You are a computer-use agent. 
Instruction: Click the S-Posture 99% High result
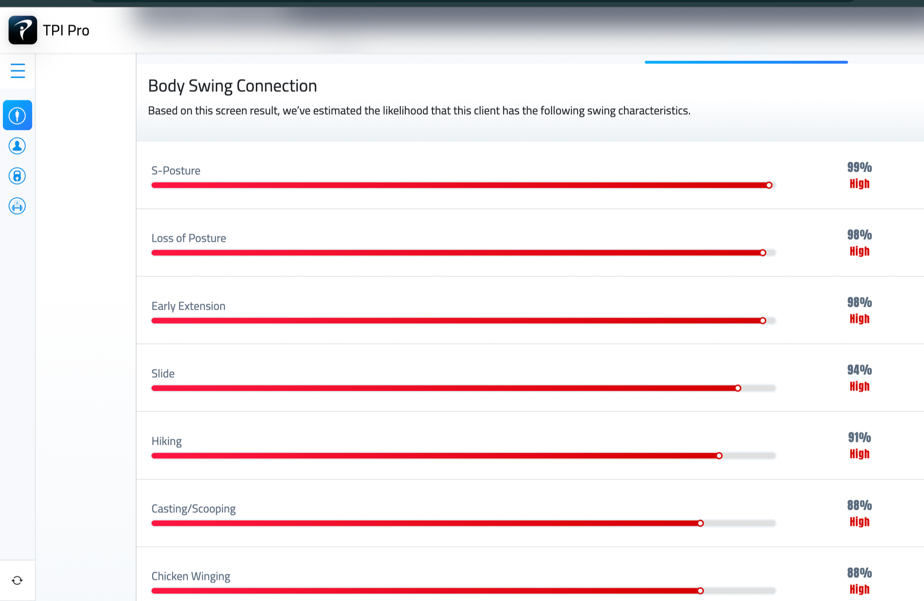click(x=859, y=175)
